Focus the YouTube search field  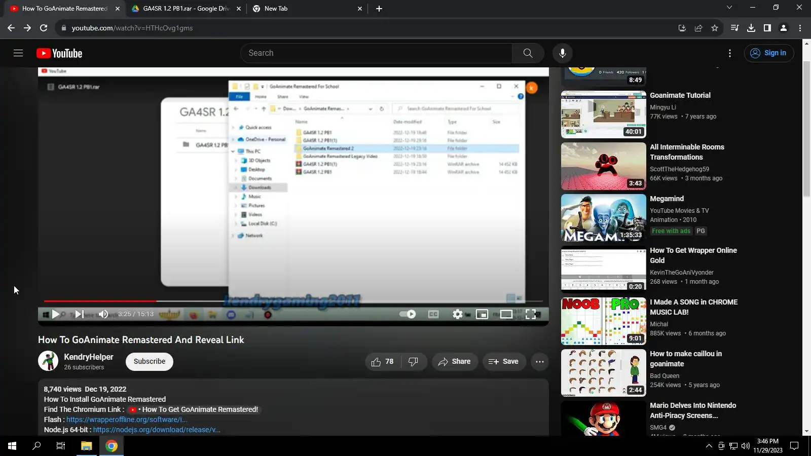(376, 53)
